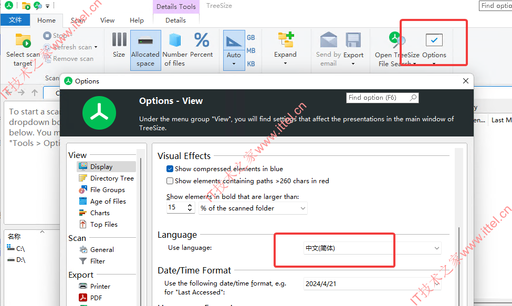The height and width of the screenshot is (306, 512).
Task: Enable paths over 260 chars in red
Action: 170,181
